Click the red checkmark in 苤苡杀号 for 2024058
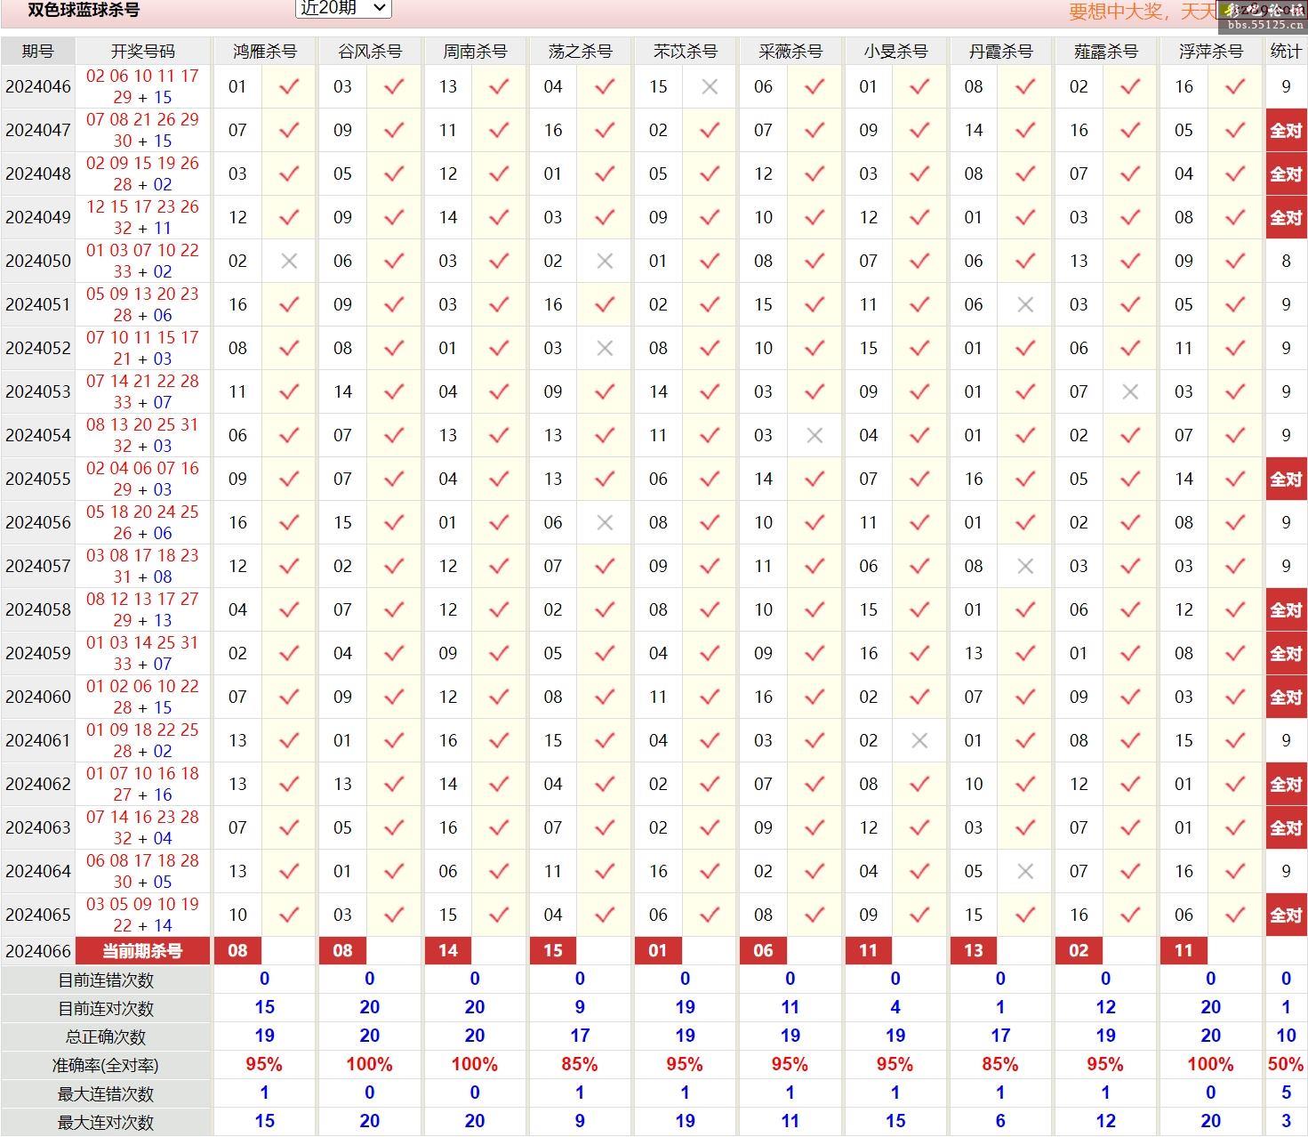This screenshot has width=1308, height=1137. (x=710, y=610)
